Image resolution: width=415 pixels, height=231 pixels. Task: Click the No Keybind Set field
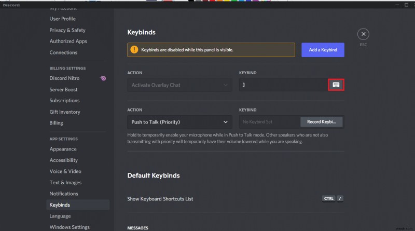point(269,121)
